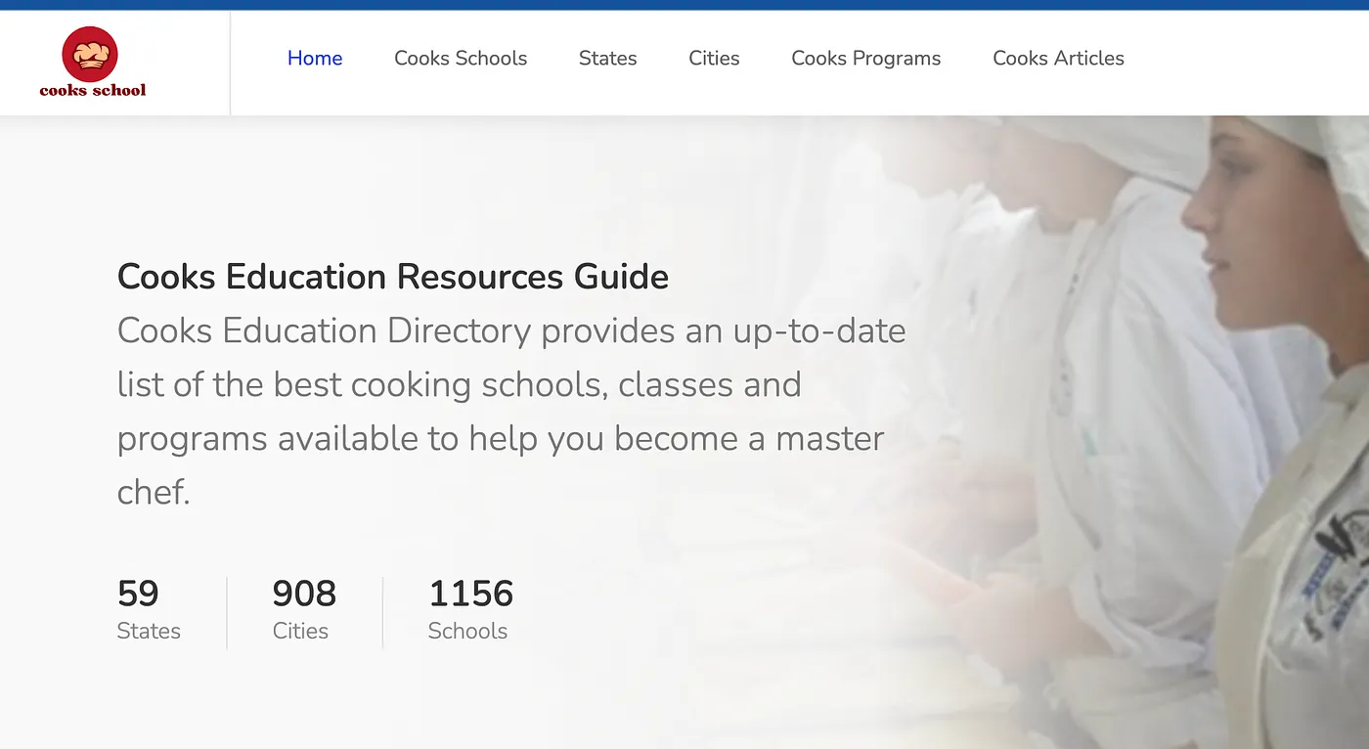This screenshot has width=1369, height=749.
Task: Click the Cooks Education Directory description paragraph
Action: click(508, 411)
